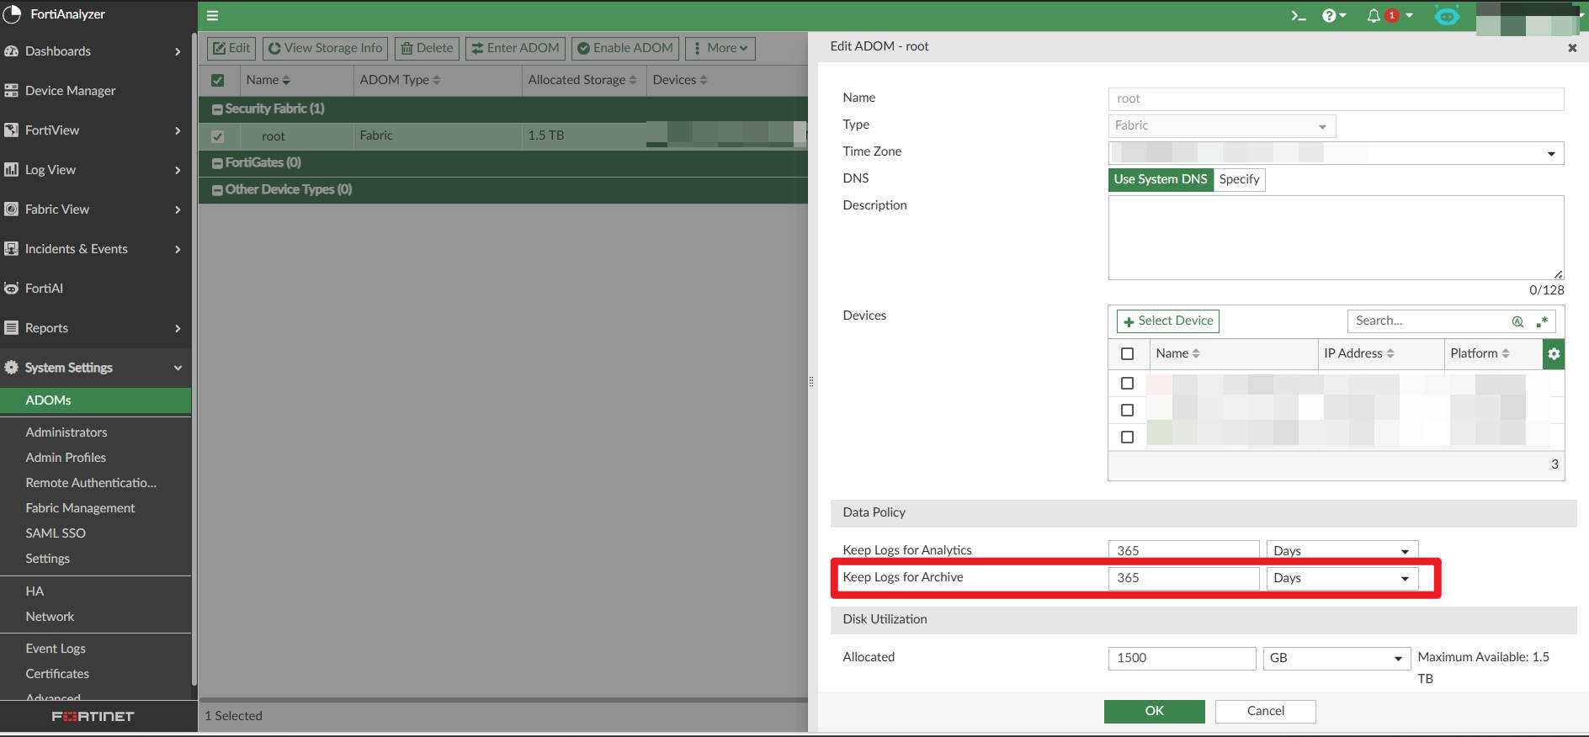
Task: Click the Incidents & Events sidebar icon
Action: [11, 249]
